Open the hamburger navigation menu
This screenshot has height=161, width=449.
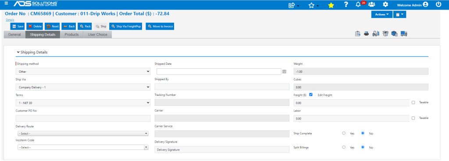pos(6,3)
